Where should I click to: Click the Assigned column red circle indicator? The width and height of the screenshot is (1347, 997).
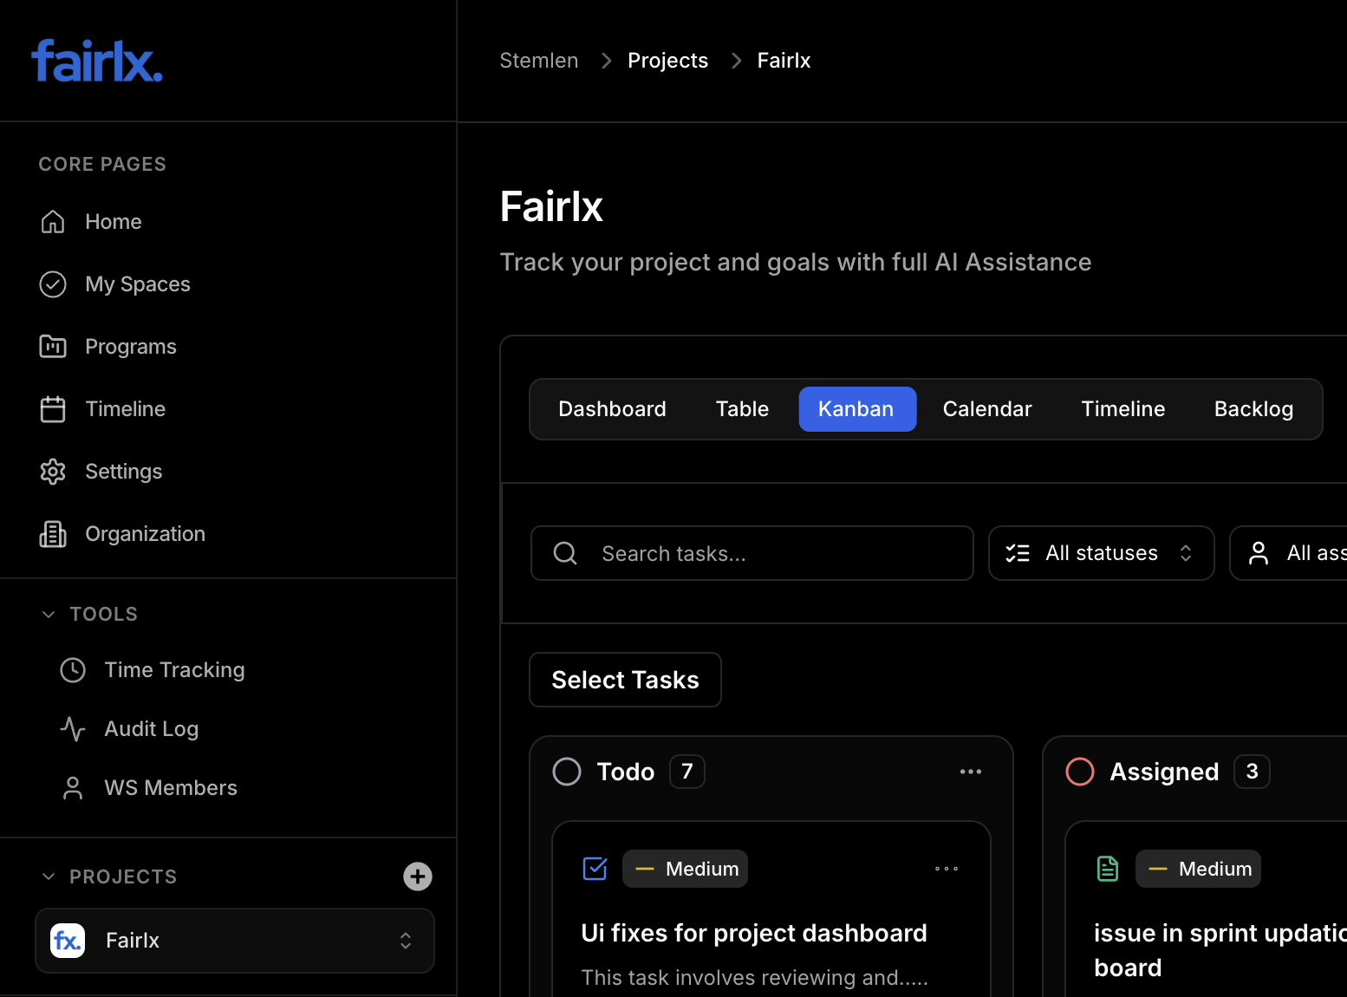coord(1080,772)
